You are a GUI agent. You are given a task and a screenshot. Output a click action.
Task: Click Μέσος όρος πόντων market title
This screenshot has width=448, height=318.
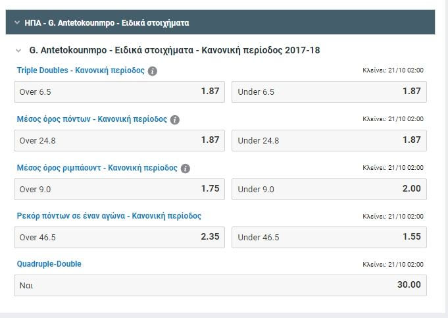pyautogui.click(x=91, y=119)
